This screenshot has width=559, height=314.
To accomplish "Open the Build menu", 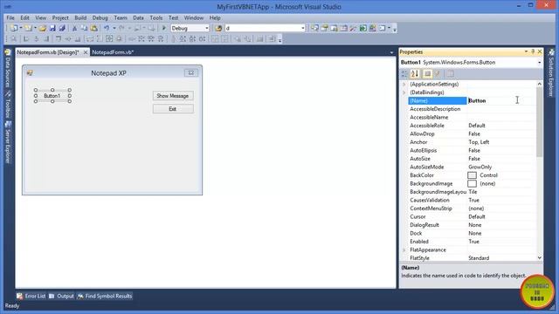I will coord(80,17).
